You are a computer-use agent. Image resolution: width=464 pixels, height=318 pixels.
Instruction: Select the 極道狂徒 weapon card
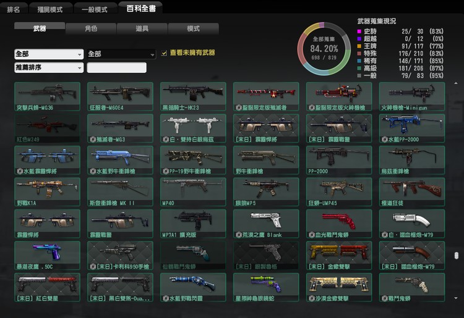pos(412,192)
